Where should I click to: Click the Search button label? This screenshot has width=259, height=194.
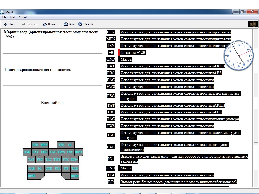click(x=88, y=24)
